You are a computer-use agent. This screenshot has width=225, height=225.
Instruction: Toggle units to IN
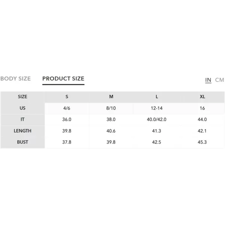[x=208, y=80]
